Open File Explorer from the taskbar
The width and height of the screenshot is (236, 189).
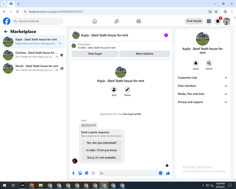pos(41,185)
